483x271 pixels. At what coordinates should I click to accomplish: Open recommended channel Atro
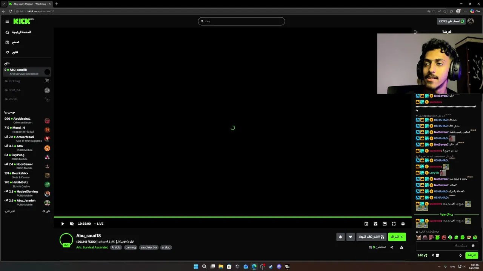pyautogui.click(x=27, y=148)
